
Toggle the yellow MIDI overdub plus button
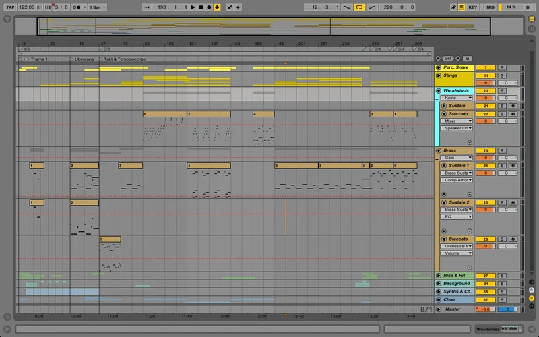point(217,7)
